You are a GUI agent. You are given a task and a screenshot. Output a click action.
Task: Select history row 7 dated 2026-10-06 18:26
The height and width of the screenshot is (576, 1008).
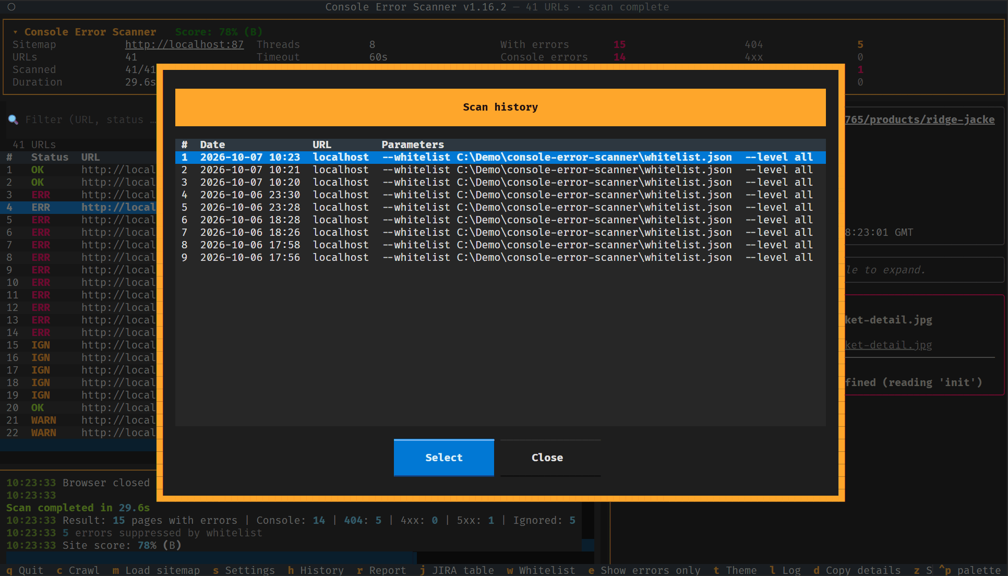pyautogui.click(x=500, y=232)
